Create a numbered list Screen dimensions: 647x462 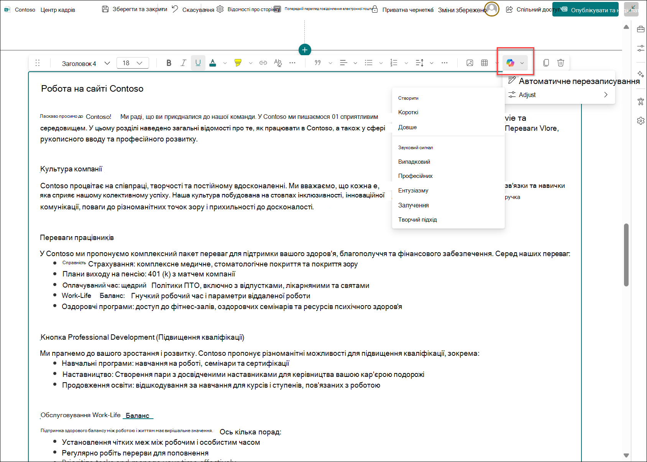point(394,63)
